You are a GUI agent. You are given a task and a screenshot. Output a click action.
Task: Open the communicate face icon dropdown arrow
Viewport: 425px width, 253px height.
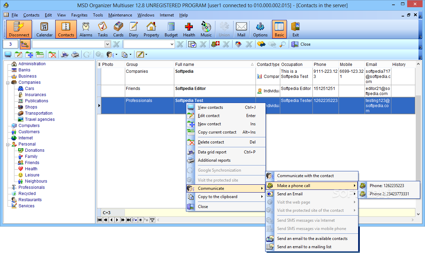click(x=116, y=55)
